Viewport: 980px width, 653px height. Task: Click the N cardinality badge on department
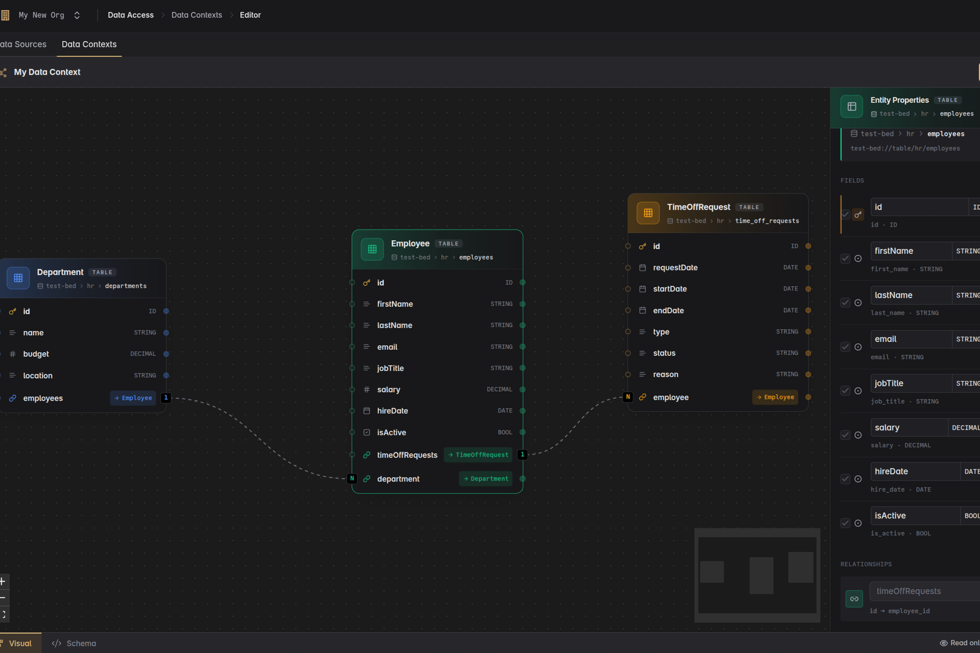pyautogui.click(x=352, y=479)
